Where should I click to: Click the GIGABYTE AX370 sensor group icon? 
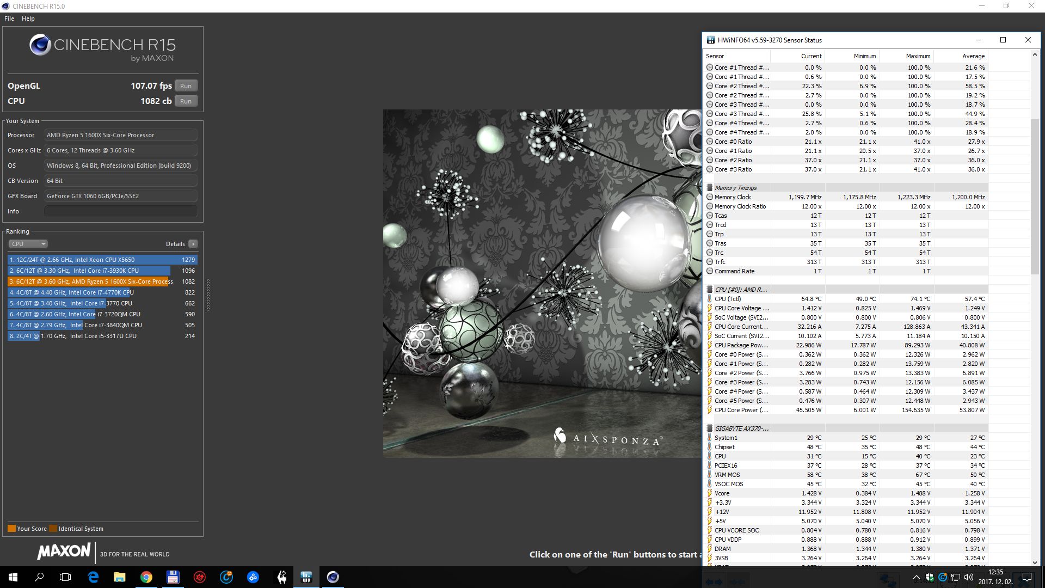[710, 428]
